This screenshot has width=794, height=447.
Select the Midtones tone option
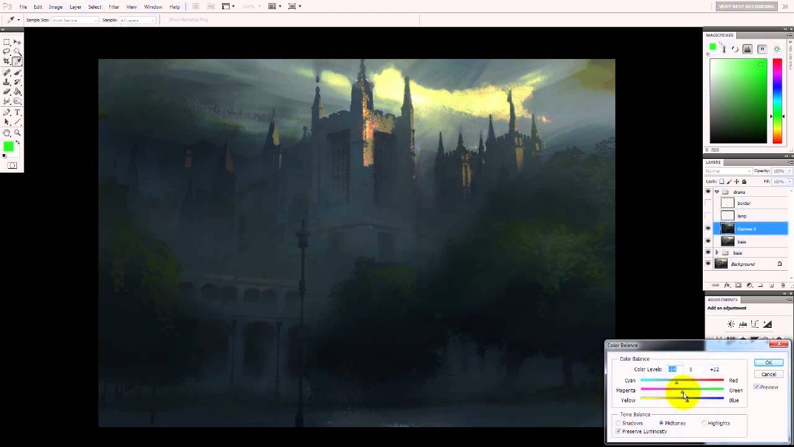click(661, 423)
